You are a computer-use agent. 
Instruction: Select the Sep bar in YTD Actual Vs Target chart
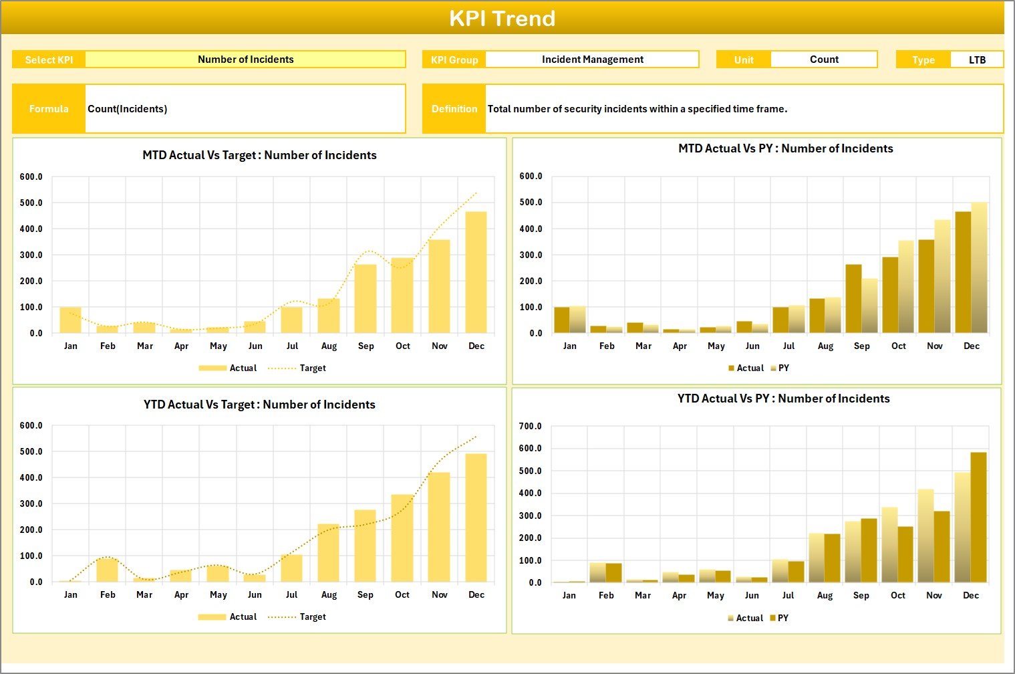[365, 546]
